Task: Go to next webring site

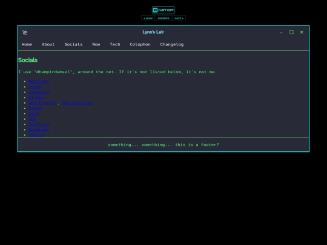Action: click(x=179, y=18)
